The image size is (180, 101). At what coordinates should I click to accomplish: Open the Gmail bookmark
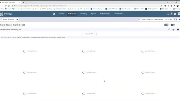8,9
